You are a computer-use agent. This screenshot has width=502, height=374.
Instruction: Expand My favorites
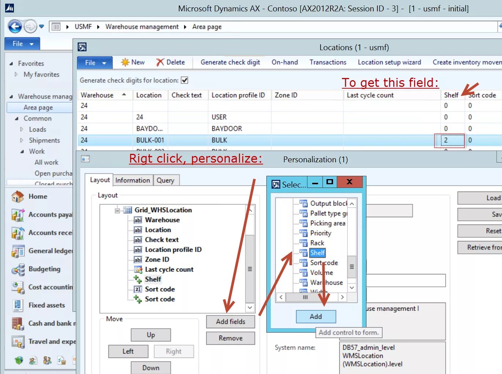click(16, 74)
